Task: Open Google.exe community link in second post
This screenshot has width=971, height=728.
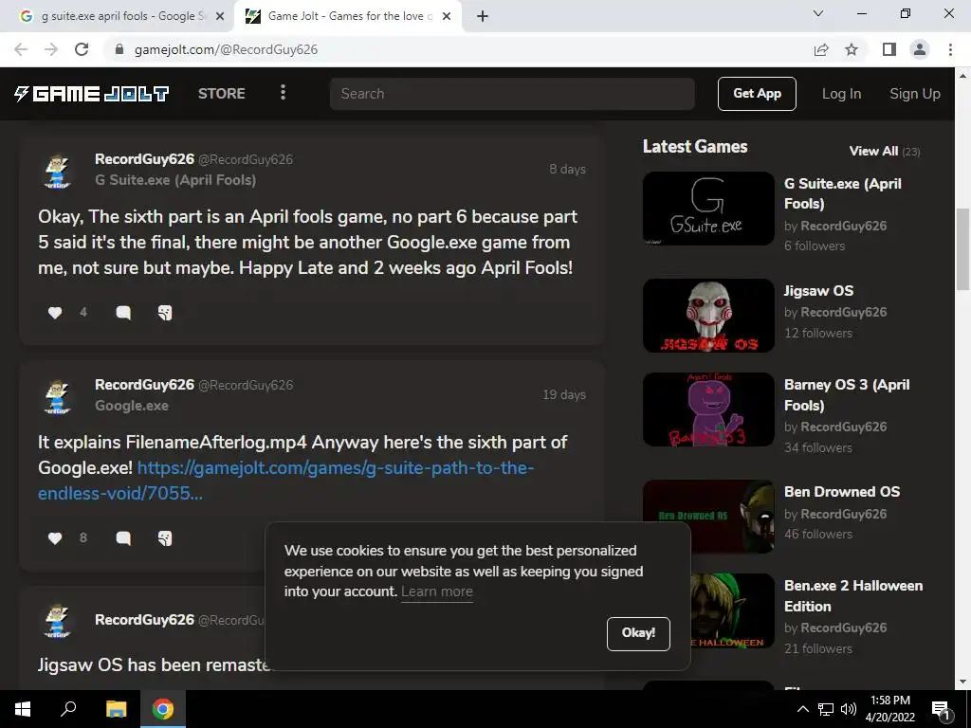Action: 131,406
